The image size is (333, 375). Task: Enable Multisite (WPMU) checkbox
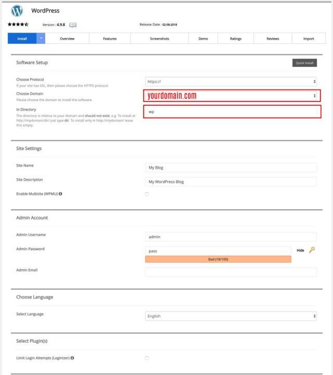coord(147,194)
